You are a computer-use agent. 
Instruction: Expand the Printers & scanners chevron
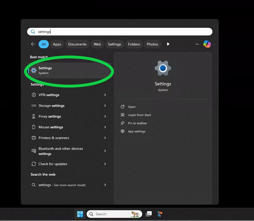[x=105, y=138]
